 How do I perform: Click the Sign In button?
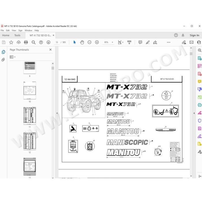coord(194,35)
